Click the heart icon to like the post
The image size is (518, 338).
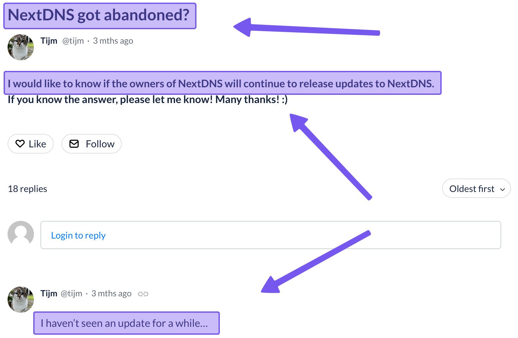point(20,144)
